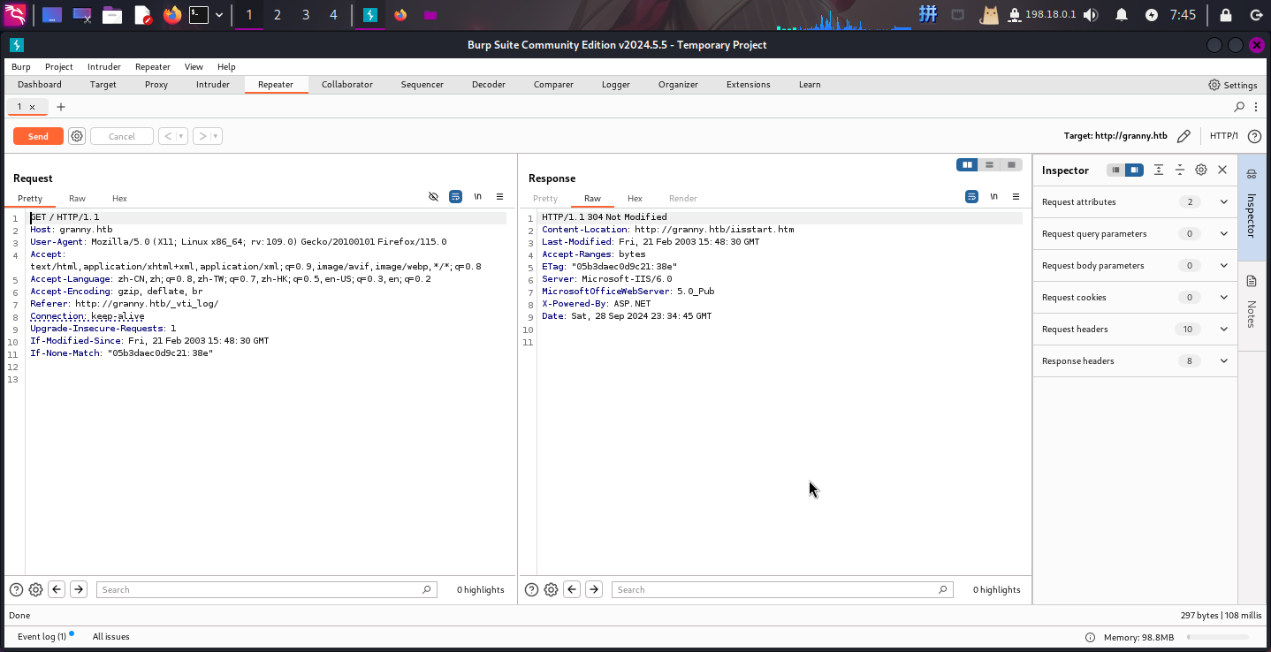Open Firefox from the taskbar launcher
Screen dimensions: 1271x652
pos(171,15)
